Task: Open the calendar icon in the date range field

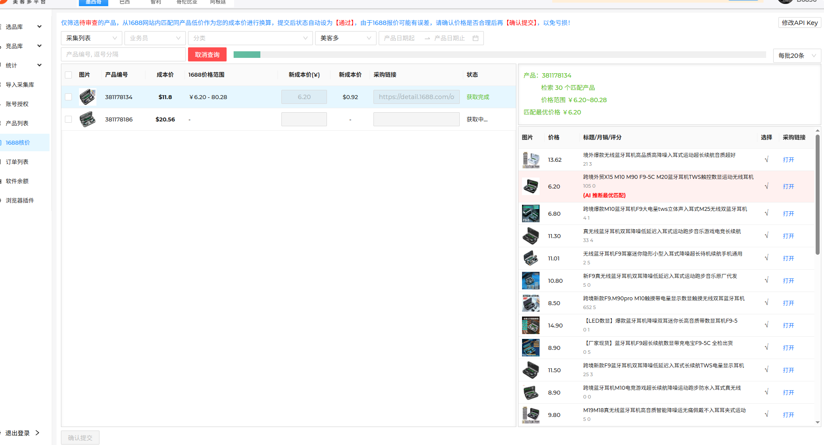Action: click(x=476, y=38)
